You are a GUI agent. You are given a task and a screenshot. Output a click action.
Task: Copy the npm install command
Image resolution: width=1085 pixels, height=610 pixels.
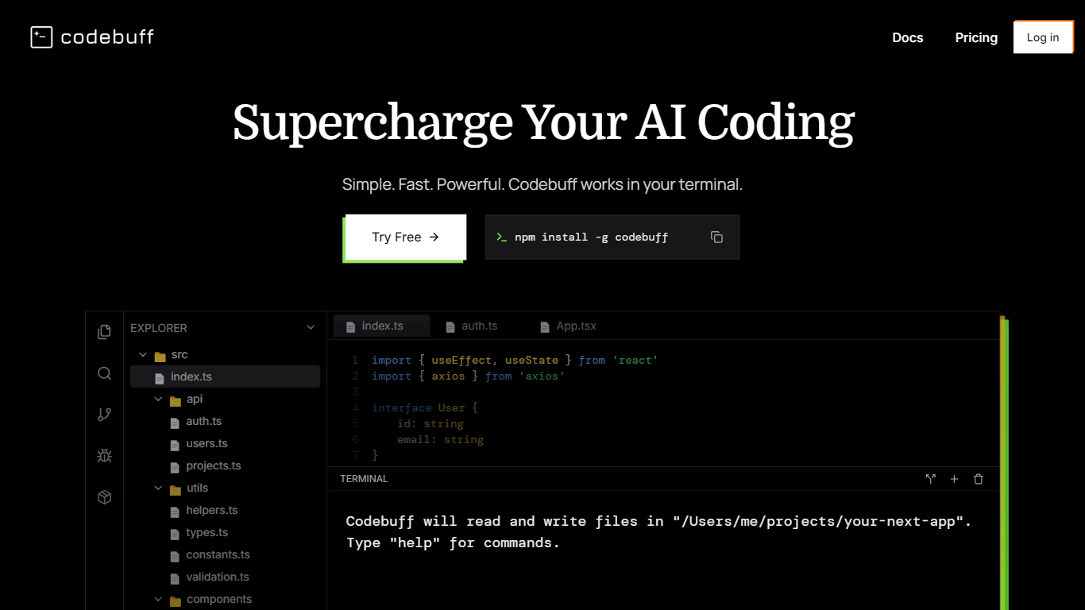(x=716, y=237)
